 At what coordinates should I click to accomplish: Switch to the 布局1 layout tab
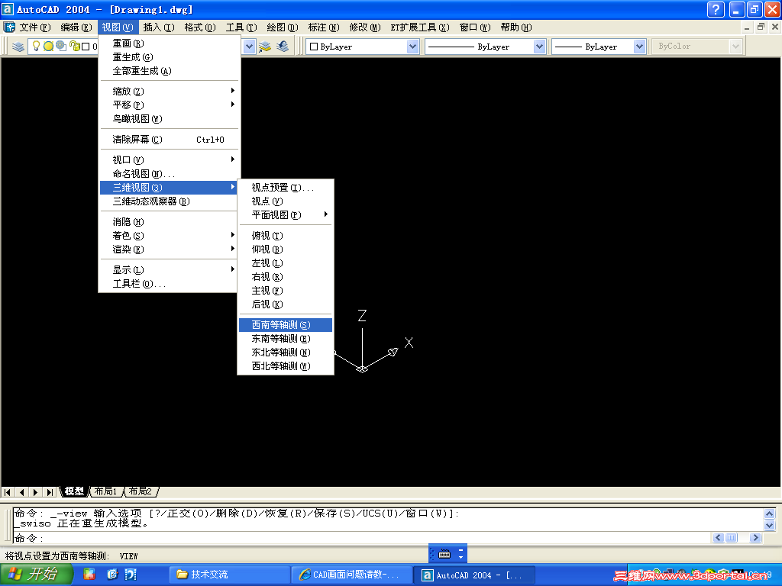point(105,491)
